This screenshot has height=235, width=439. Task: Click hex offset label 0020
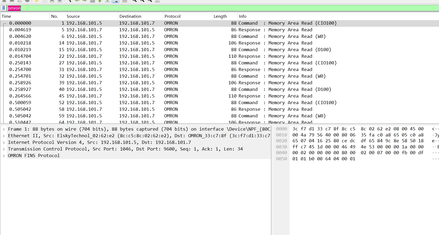[x=281, y=141]
